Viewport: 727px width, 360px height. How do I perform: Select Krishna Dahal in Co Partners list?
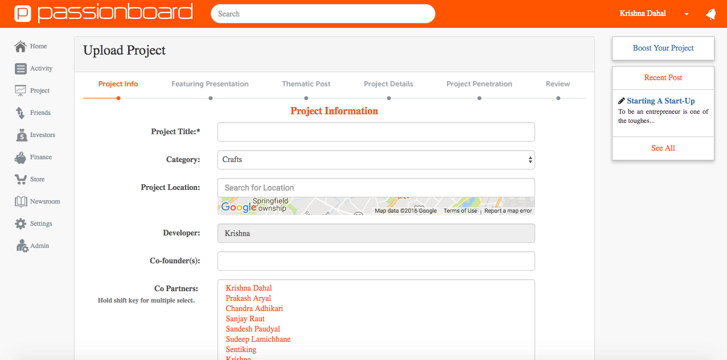tap(249, 288)
